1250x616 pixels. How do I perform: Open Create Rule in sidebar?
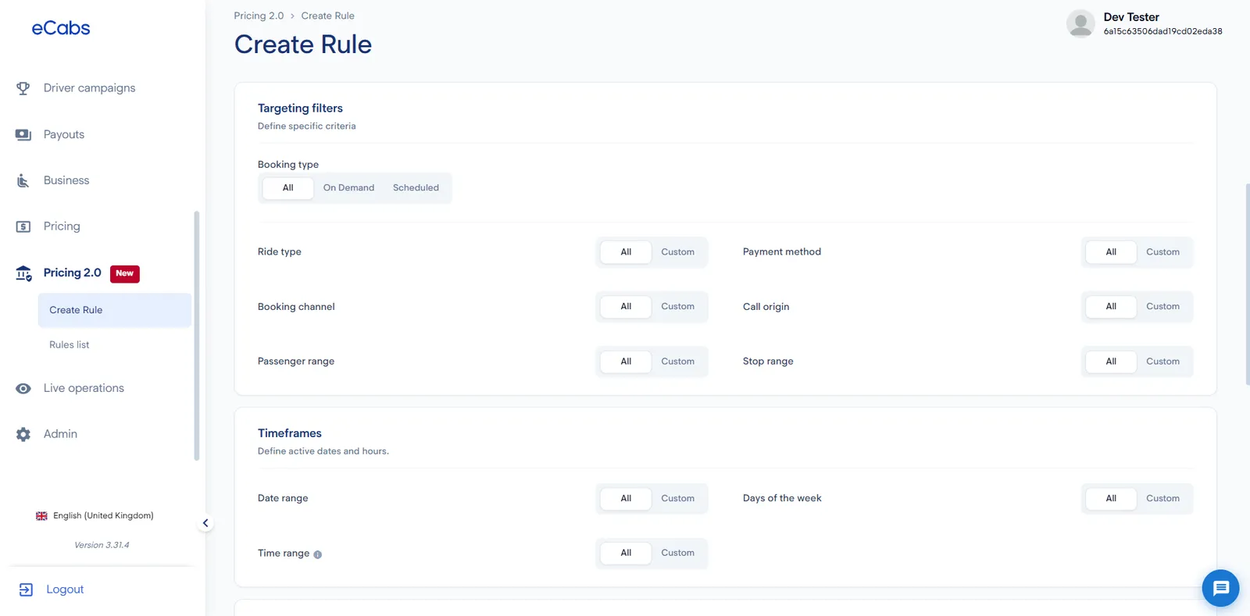point(114,310)
